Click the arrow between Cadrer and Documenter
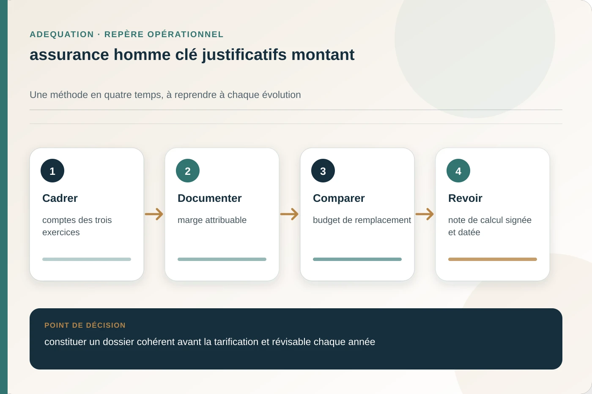Viewport: 592px width, 394px height. click(154, 214)
